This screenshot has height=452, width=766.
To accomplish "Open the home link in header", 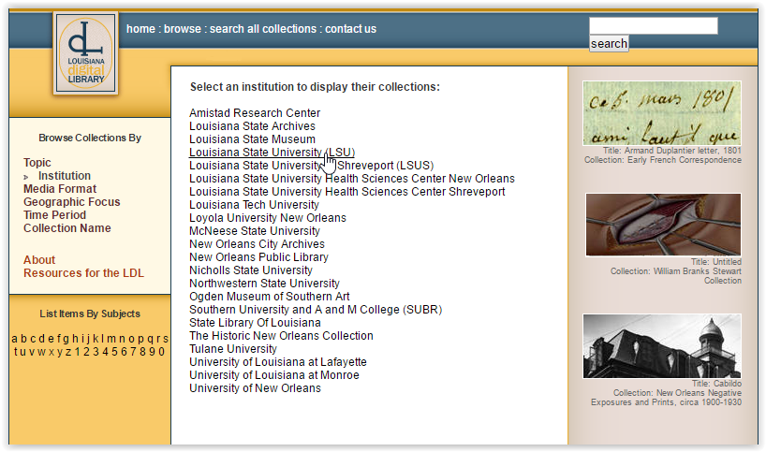I will (140, 29).
